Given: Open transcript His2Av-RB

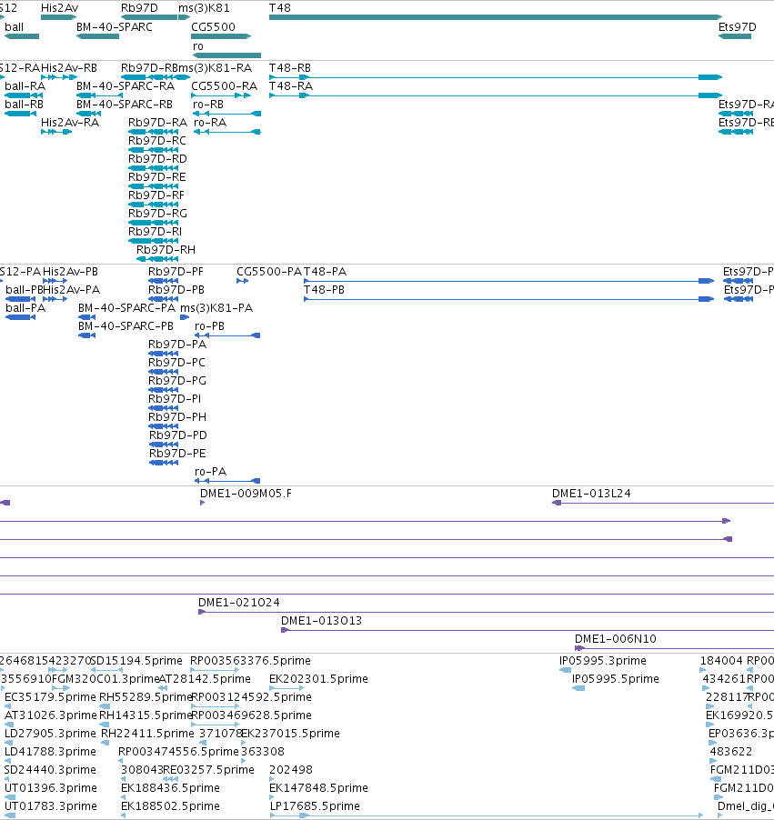Looking at the screenshot, I should [x=59, y=77].
